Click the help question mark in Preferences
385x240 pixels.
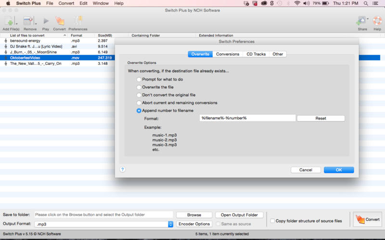123,169
